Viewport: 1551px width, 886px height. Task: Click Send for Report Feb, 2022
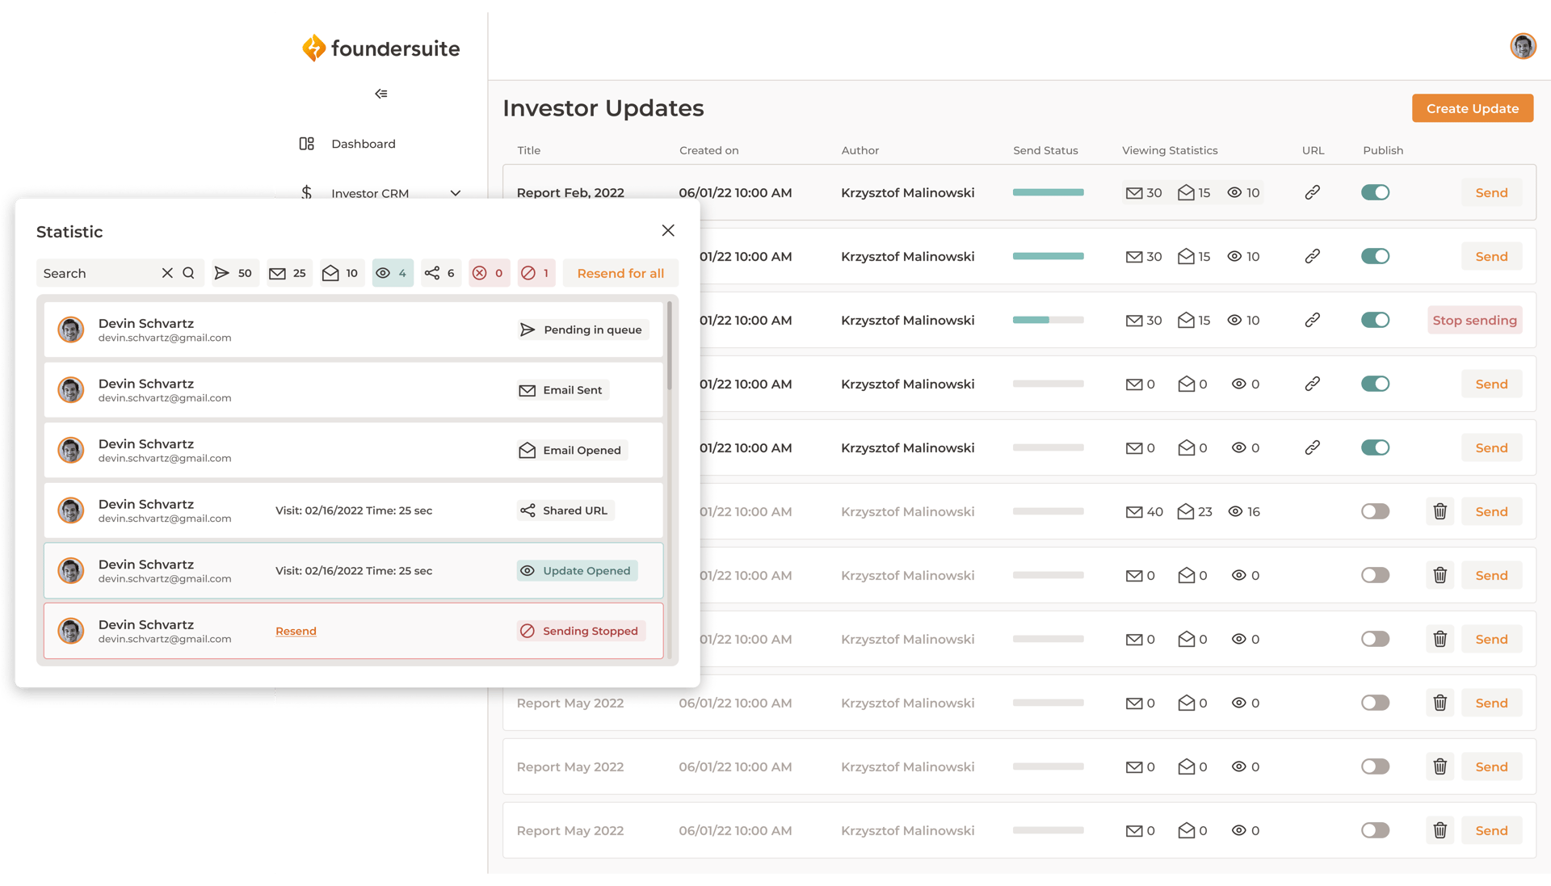pos(1491,192)
